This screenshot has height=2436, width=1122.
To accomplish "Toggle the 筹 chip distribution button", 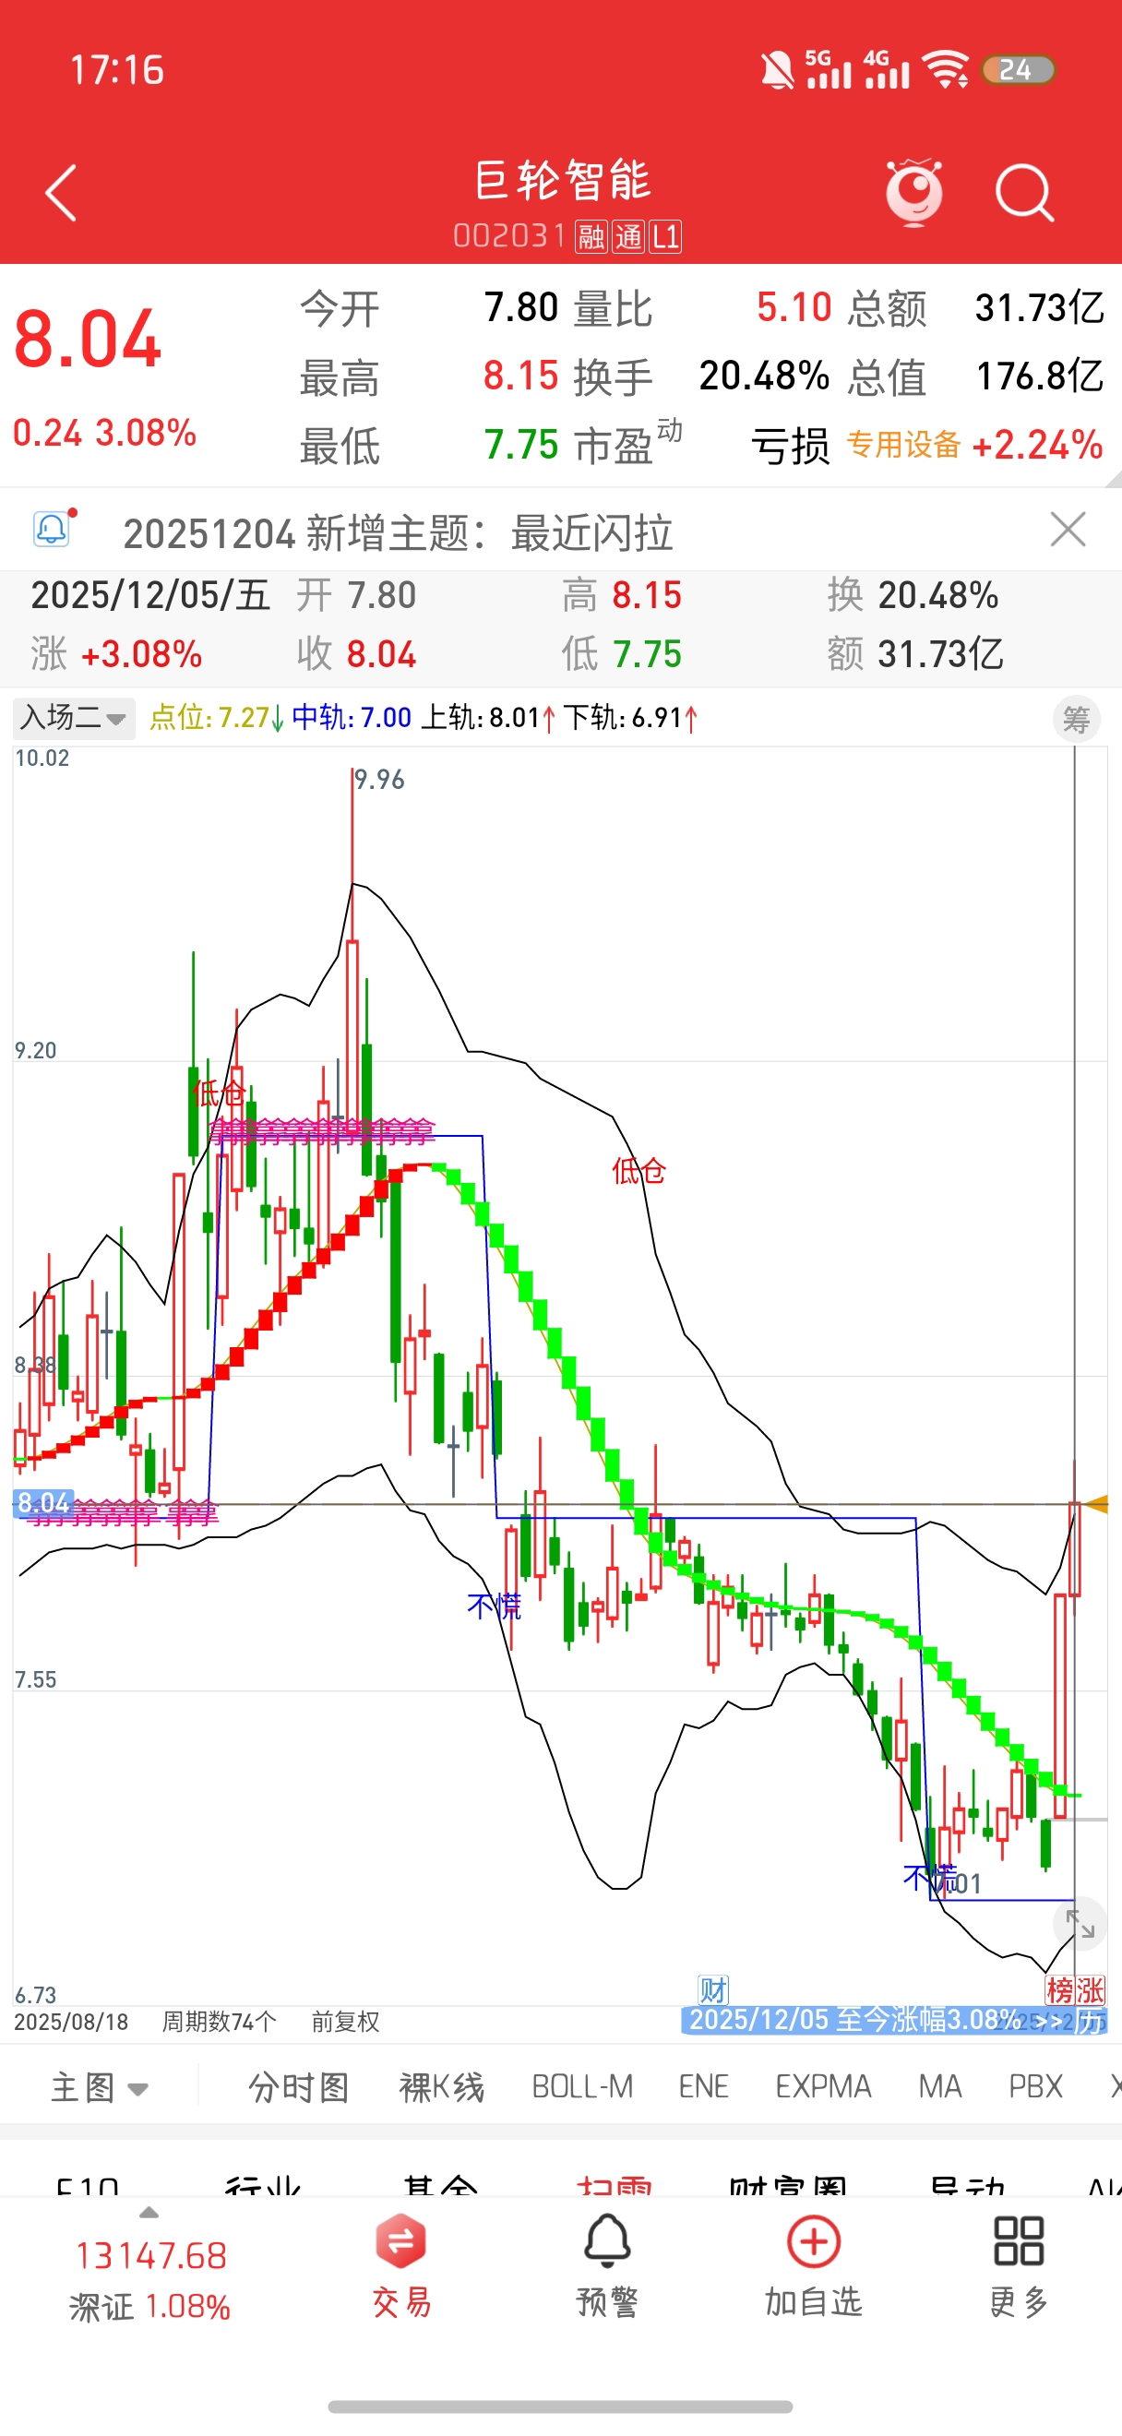I will pyautogui.click(x=1077, y=720).
